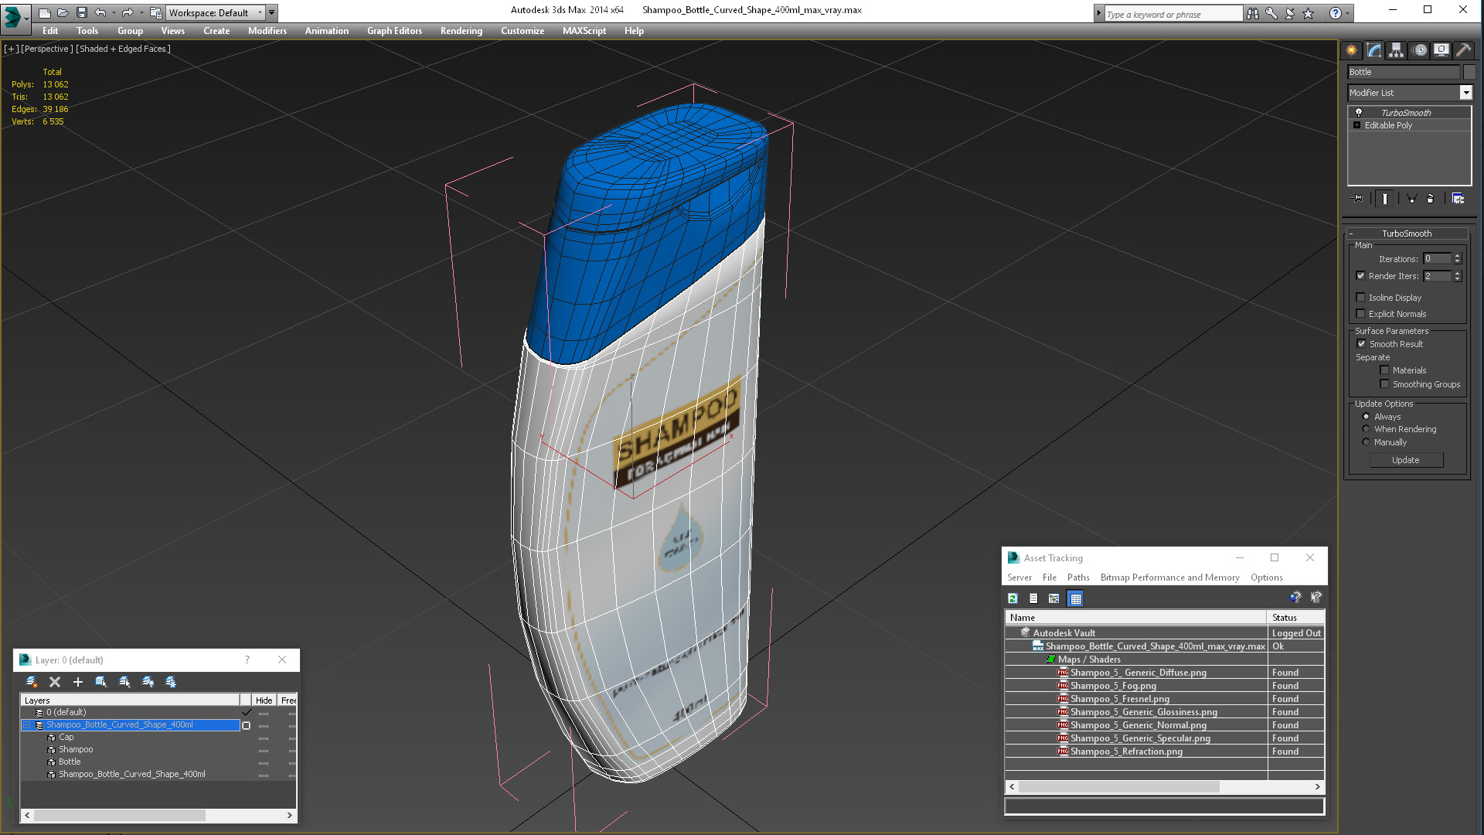Toggle Smooth Result checkbox in TurboSmooth
Viewport: 1484px width, 835px height.
tap(1360, 343)
